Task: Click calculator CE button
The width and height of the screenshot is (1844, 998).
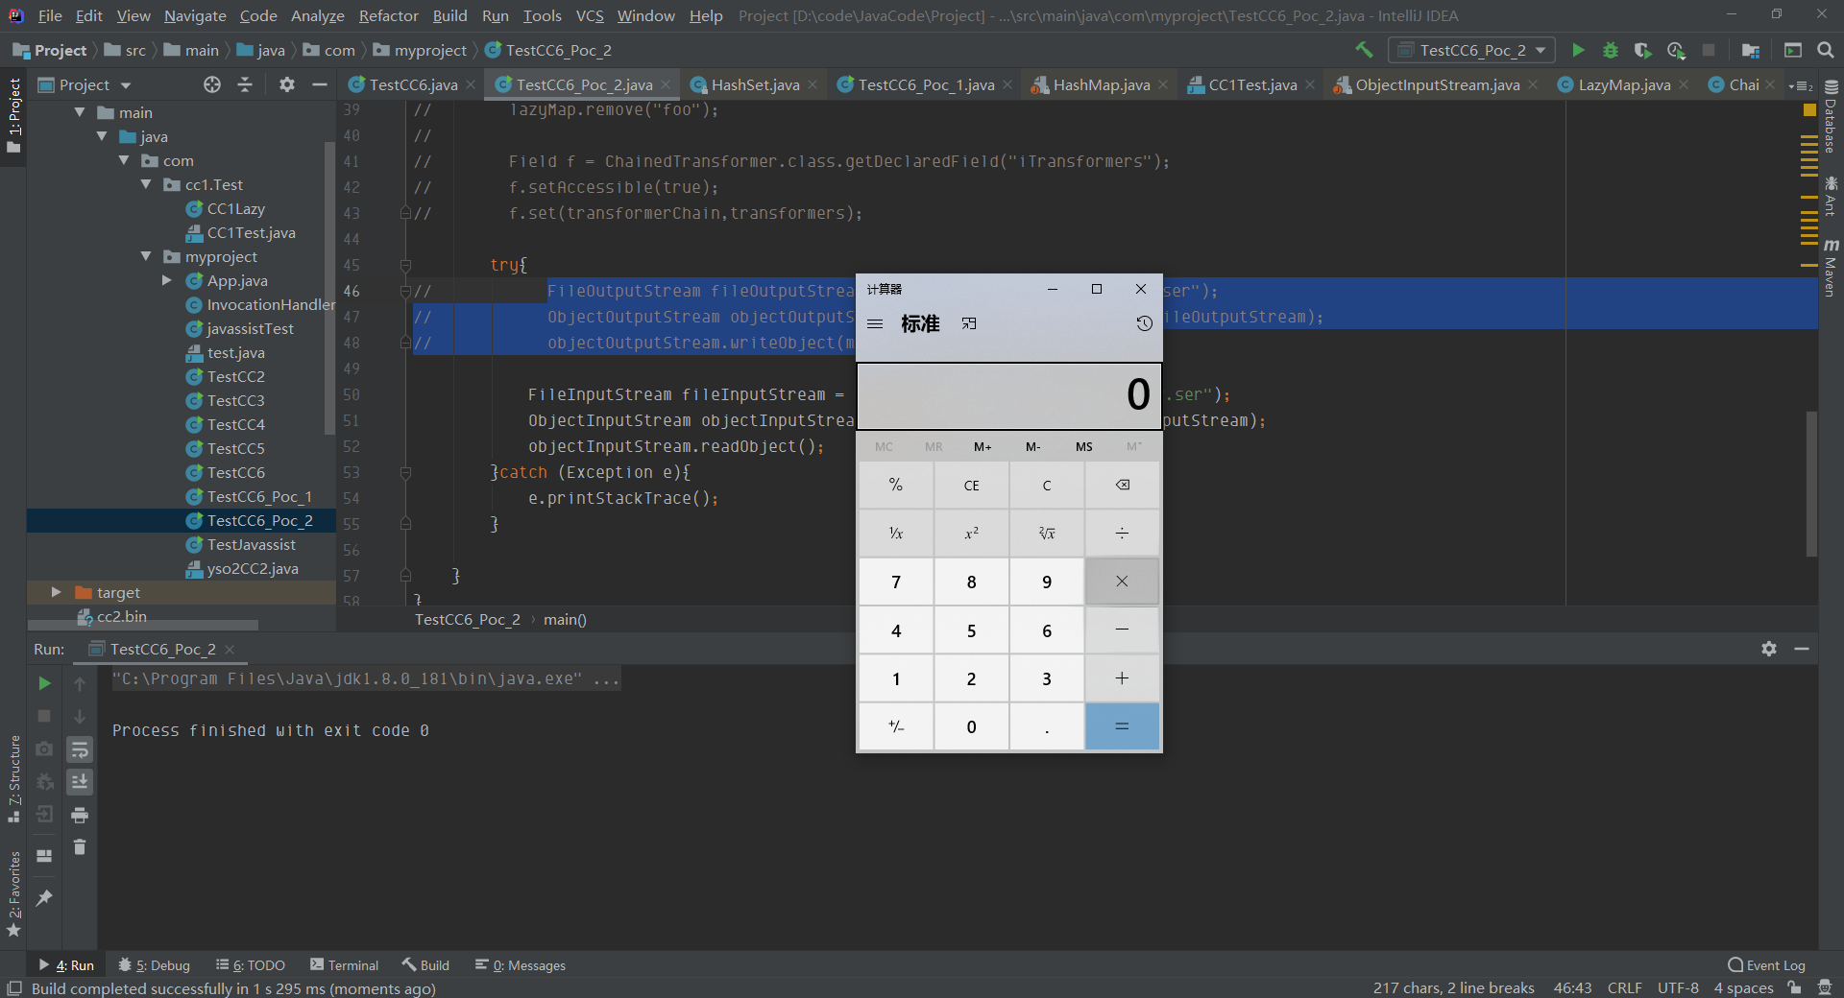Action: [971, 485]
